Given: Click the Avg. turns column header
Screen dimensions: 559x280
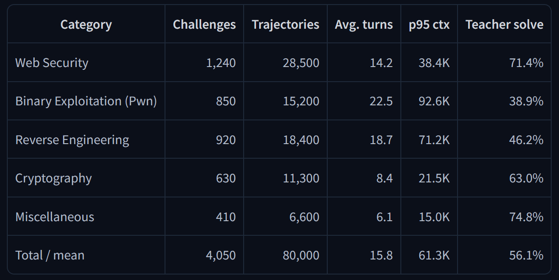Looking at the screenshot, I should [x=364, y=25].
